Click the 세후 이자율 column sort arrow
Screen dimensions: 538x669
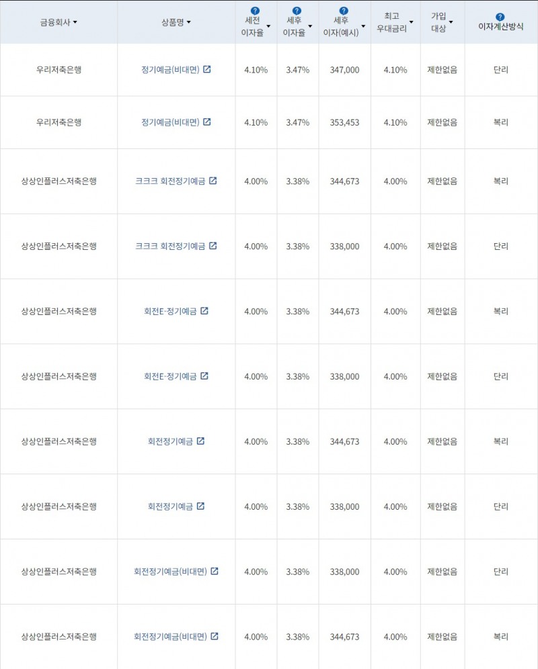[x=310, y=27]
